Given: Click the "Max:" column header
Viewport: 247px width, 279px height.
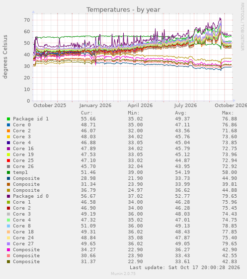Looking at the screenshot, I should coord(228,113).
